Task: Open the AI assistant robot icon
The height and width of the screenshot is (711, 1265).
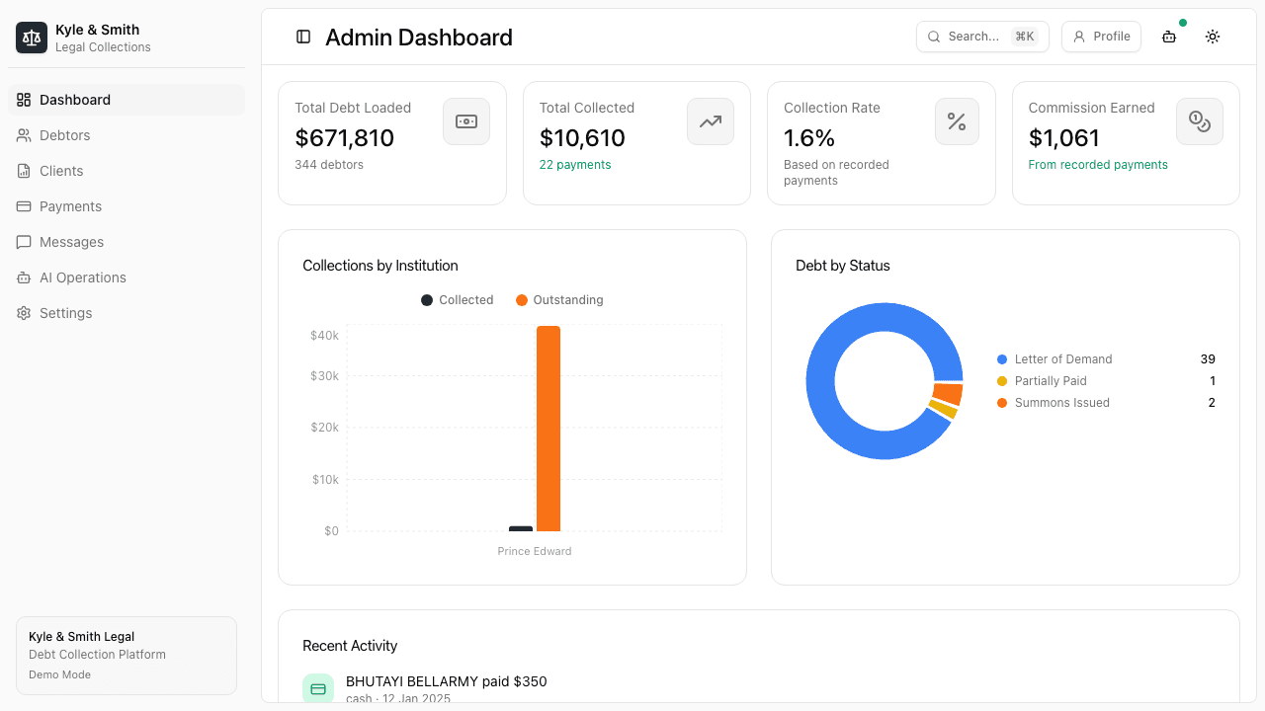Action: 1168,37
